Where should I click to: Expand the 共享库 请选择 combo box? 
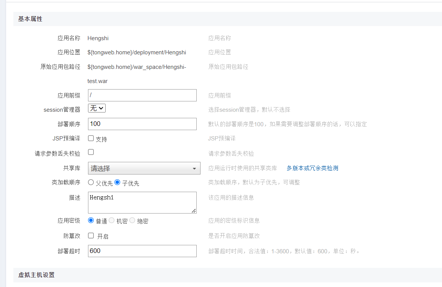coord(144,168)
